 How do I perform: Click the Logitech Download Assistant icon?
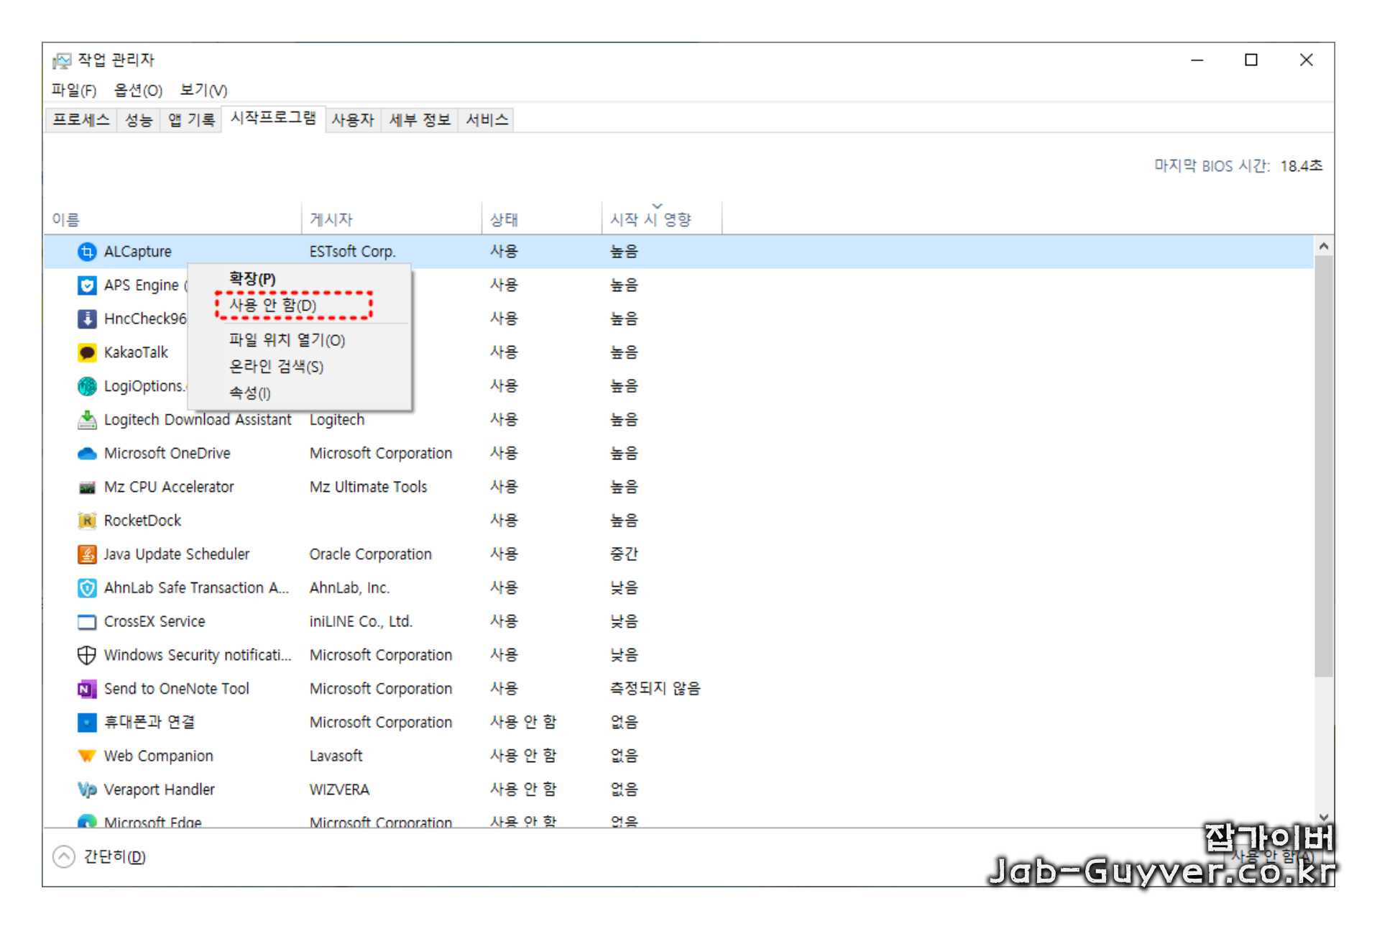point(87,420)
